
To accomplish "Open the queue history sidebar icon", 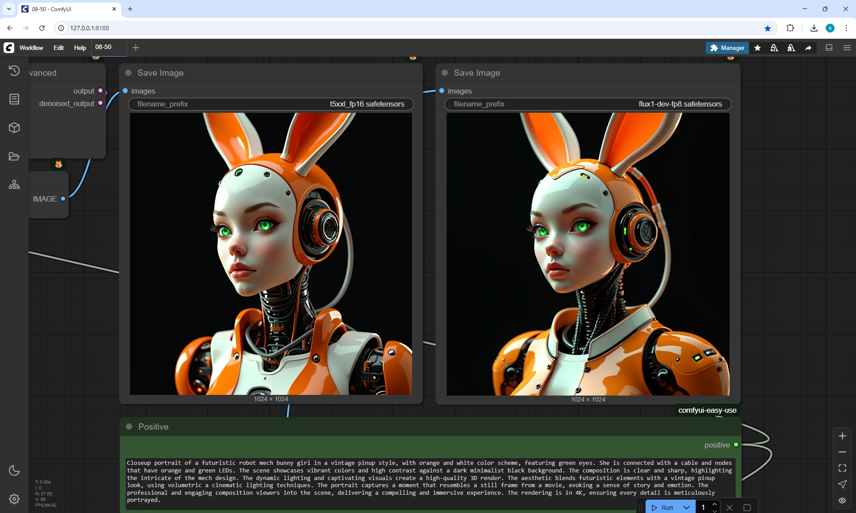I will click(14, 70).
